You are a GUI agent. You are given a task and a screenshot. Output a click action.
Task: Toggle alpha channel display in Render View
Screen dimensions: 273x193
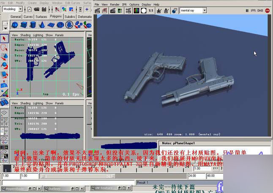tap(144, 11)
